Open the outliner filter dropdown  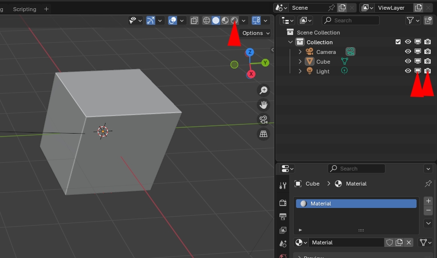pyautogui.click(x=413, y=20)
